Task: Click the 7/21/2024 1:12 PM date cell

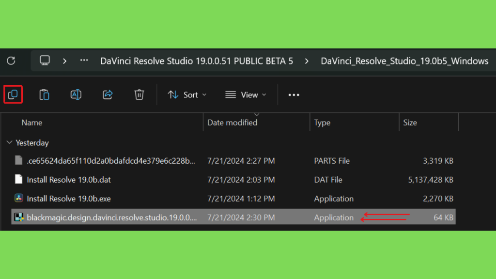Action: (x=241, y=199)
